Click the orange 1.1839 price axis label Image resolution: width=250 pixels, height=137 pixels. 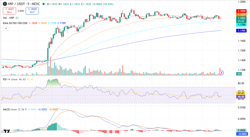click(x=241, y=15)
